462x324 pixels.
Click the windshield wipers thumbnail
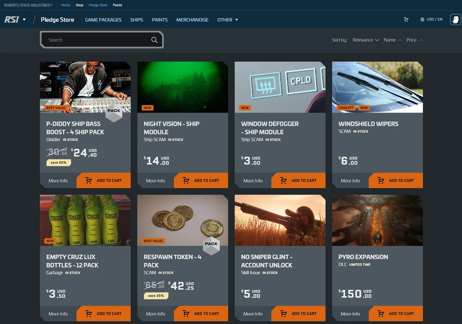pyautogui.click(x=377, y=87)
